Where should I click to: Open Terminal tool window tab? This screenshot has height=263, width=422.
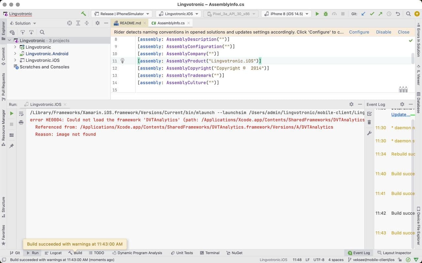click(x=209, y=253)
